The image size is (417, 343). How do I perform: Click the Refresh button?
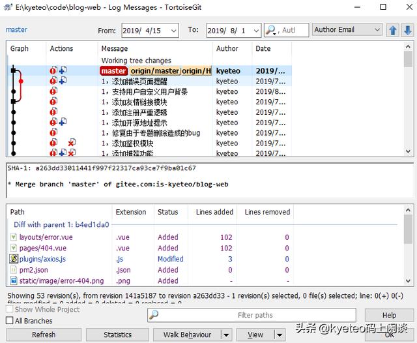44,335
